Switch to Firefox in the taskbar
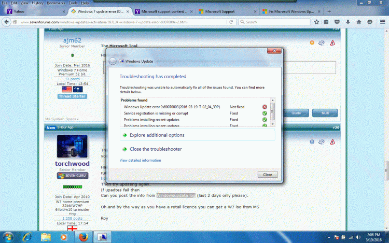 click(x=84, y=237)
